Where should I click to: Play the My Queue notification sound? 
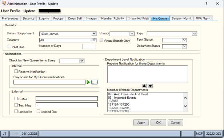click(88, 82)
